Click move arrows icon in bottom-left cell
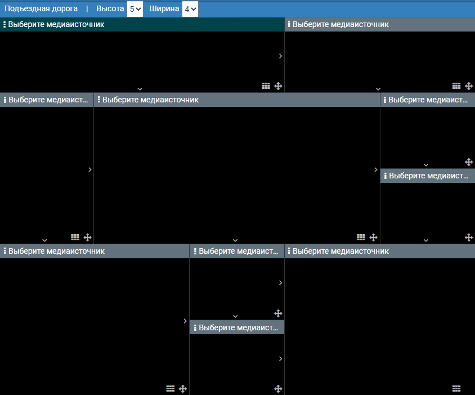475x395 pixels. click(x=182, y=388)
